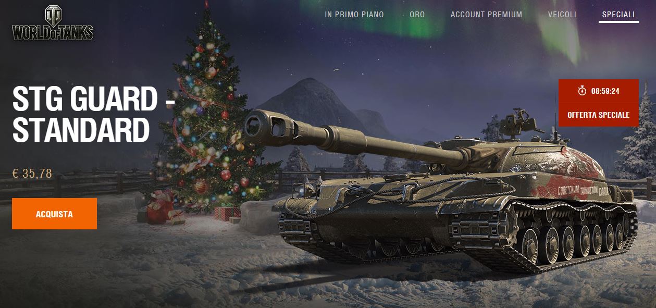Open the Account Premium page
Viewport: 656px width, 308px height.
[486, 15]
